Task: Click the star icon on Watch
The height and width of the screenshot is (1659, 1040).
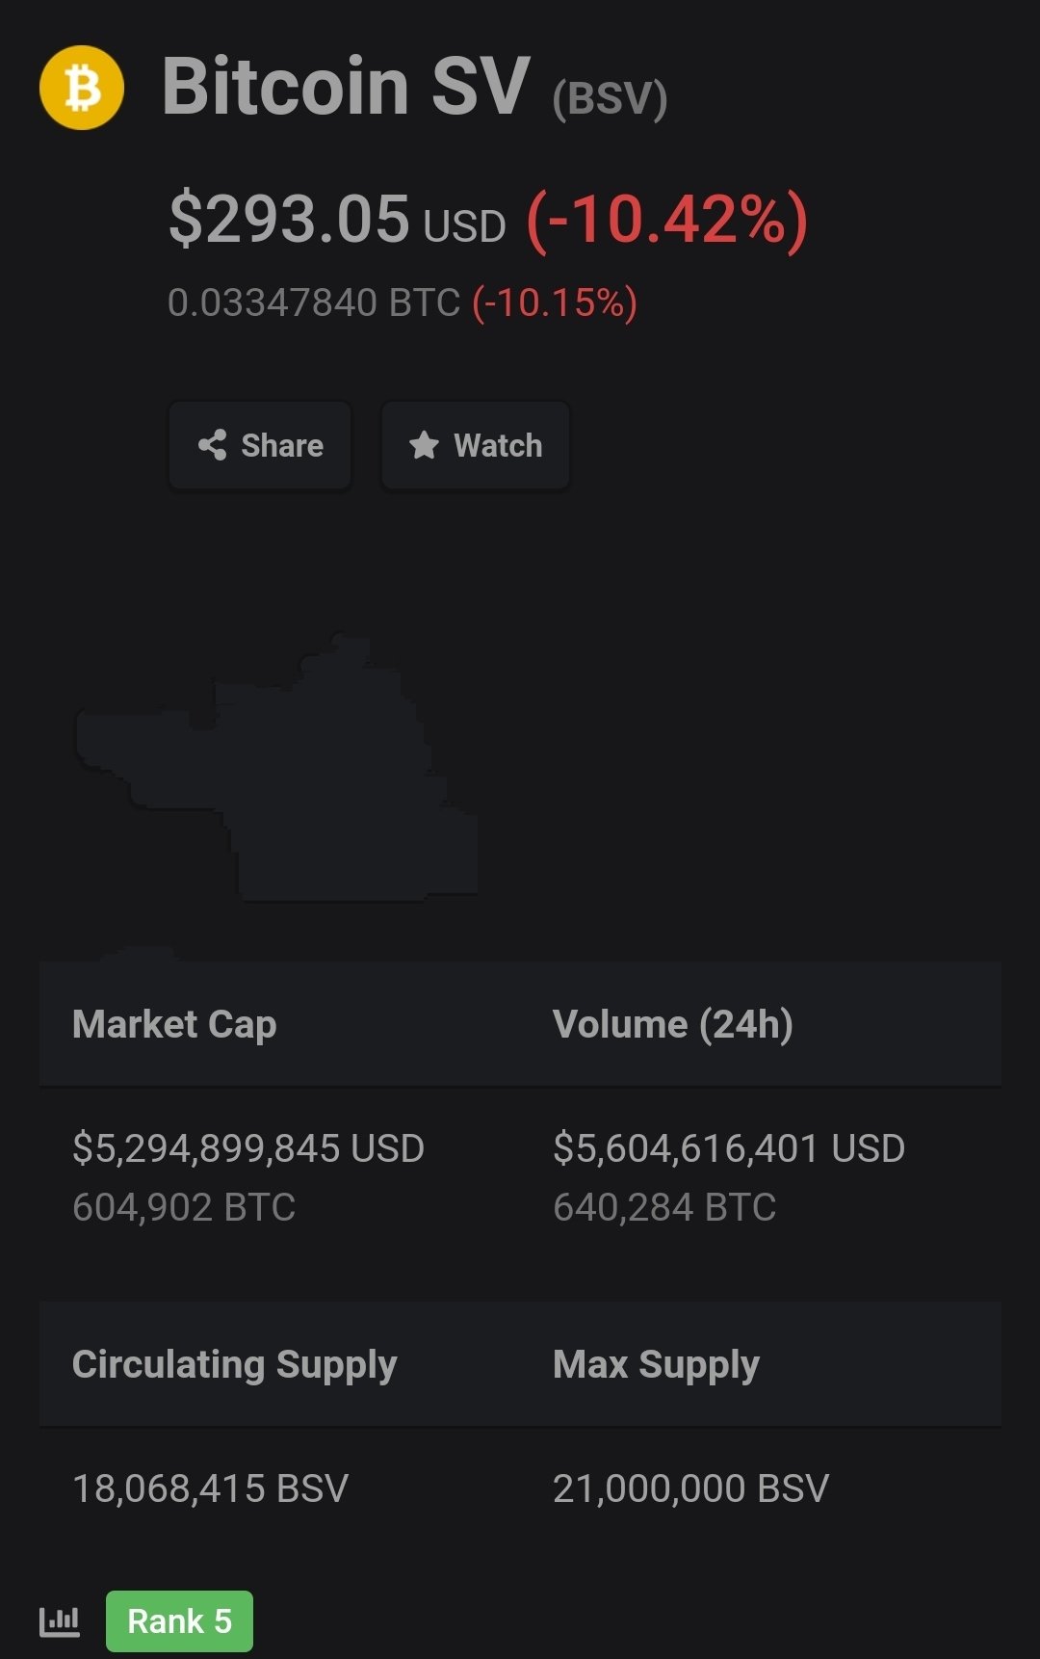Action: pyautogui.click(x=424, y=445)
